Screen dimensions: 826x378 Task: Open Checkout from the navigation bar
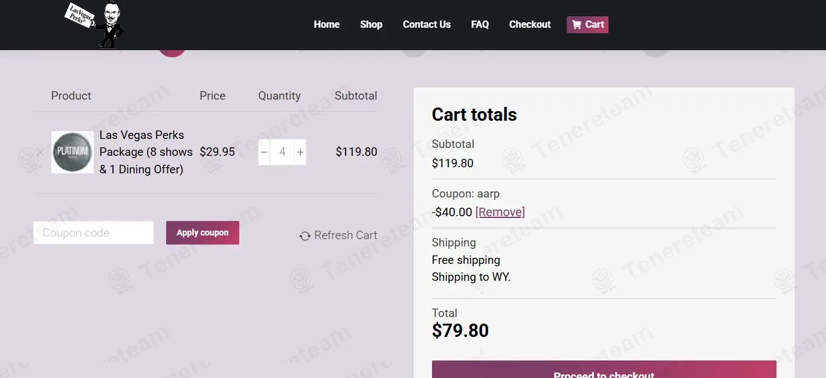point(530,25)
